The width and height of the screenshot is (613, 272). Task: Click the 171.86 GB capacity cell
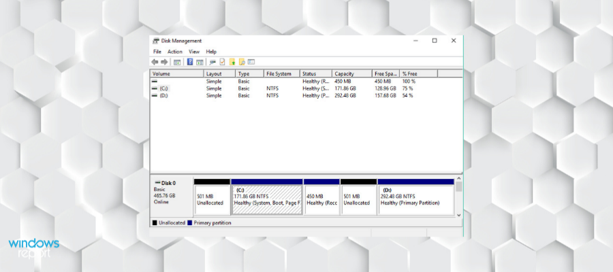[x=345, y=88]
